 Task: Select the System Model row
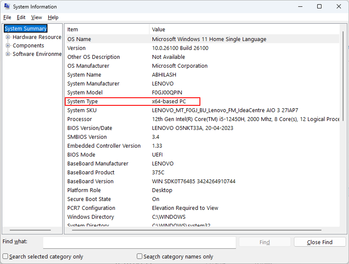click(x=202, y=93)
